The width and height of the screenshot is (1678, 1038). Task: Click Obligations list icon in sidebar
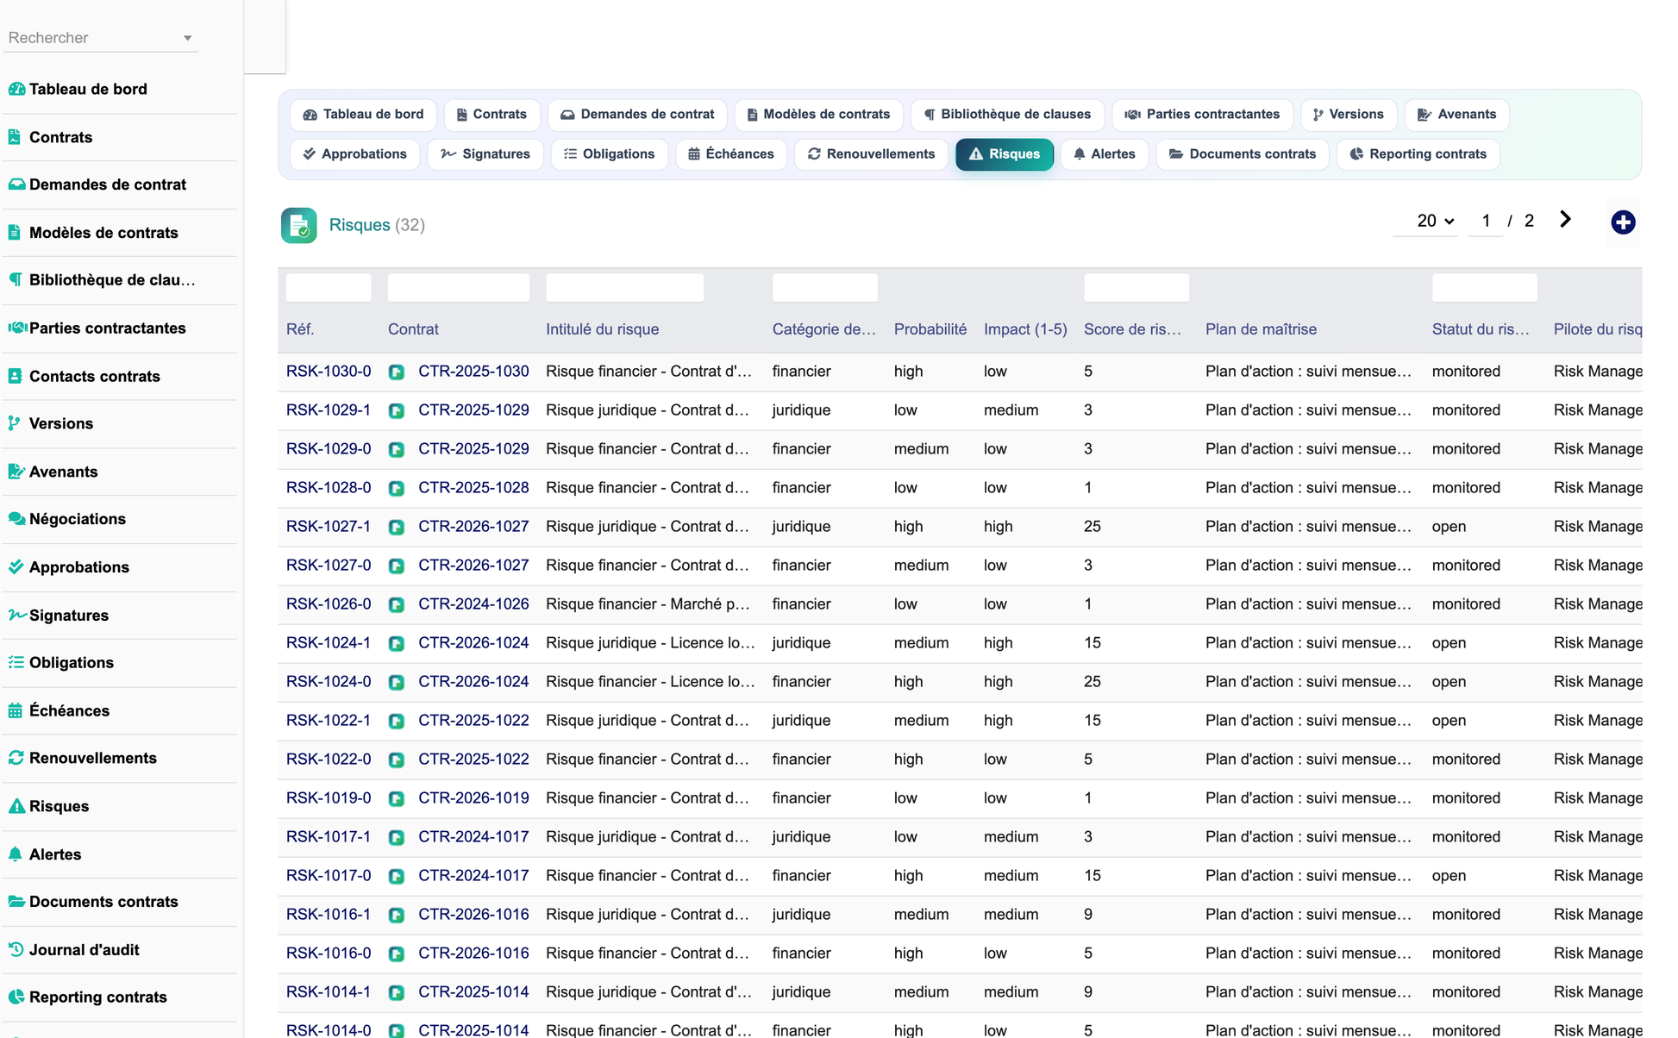[x=16, y=662]
